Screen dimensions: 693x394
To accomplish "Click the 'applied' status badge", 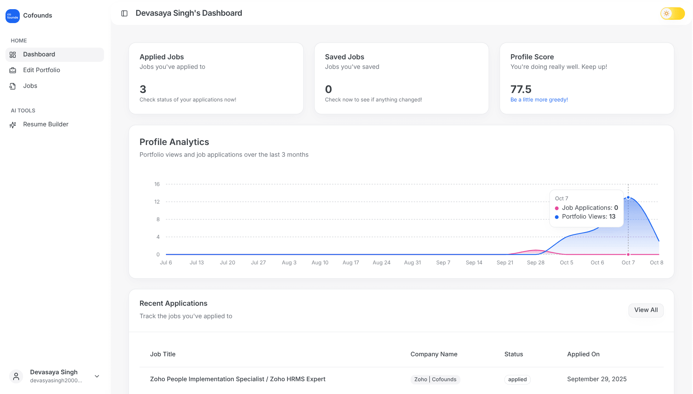I will [x=517, y=379].
